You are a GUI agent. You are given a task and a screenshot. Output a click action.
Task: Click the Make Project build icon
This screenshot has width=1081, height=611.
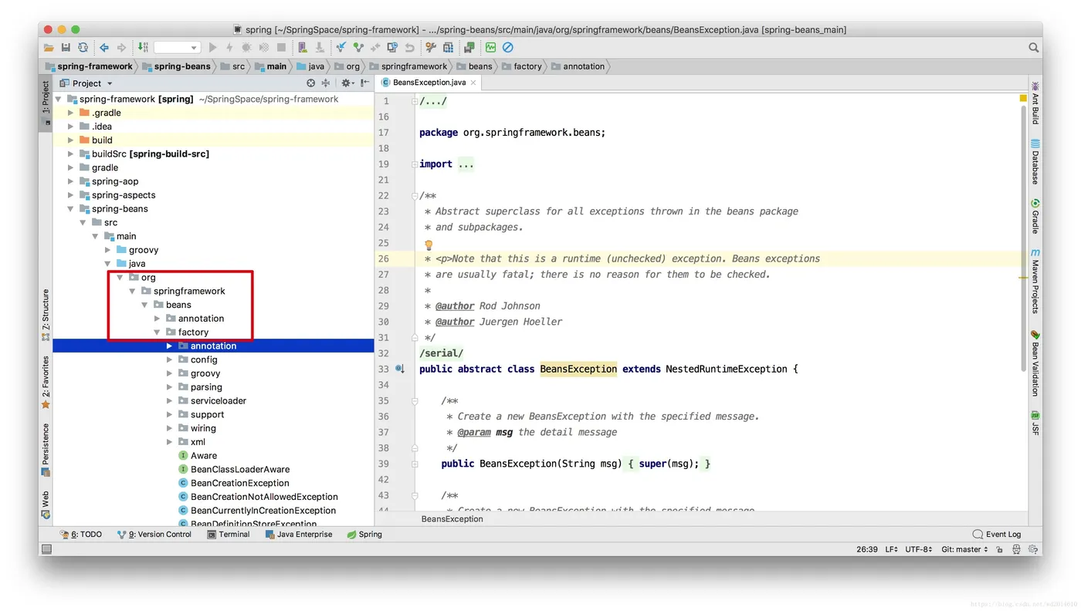click(x=143, y=48)
